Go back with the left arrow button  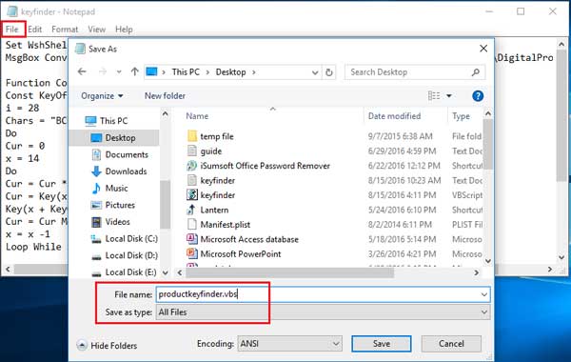[82, 71]
